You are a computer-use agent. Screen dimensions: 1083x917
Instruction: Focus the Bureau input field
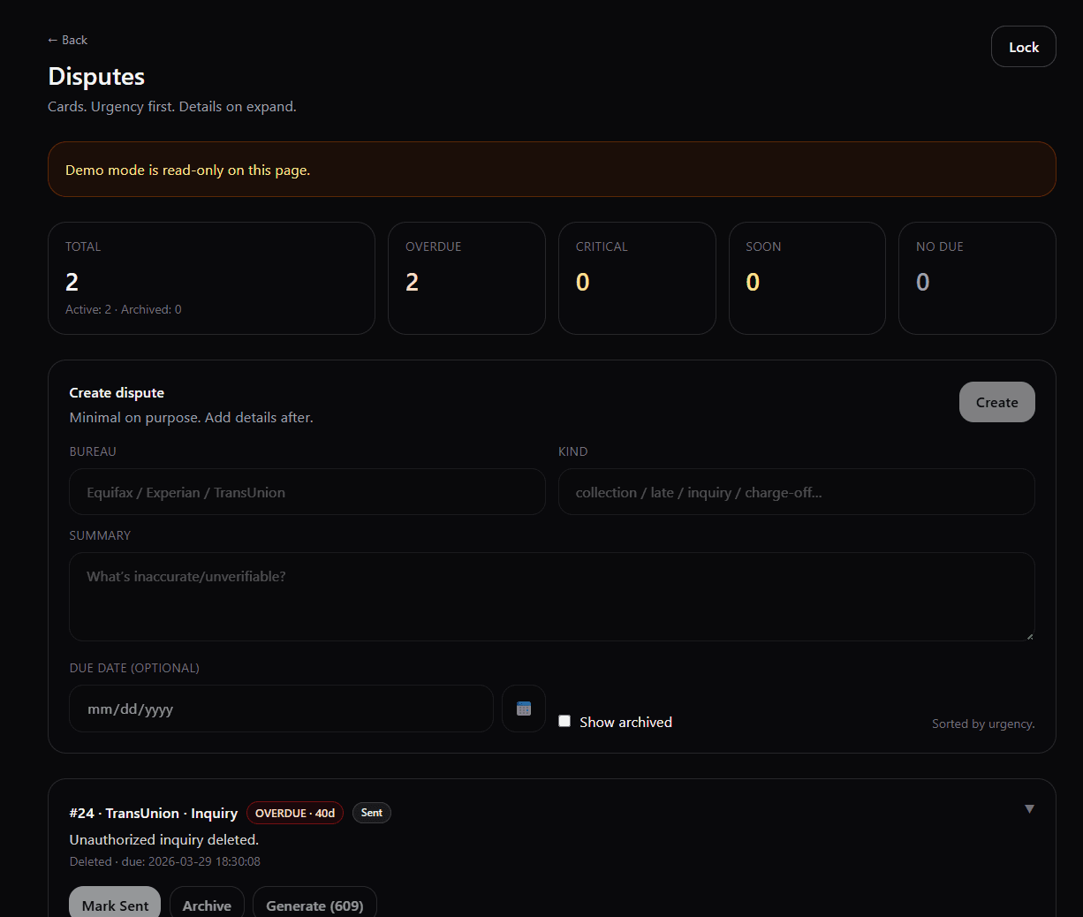[x=307, y=492]
